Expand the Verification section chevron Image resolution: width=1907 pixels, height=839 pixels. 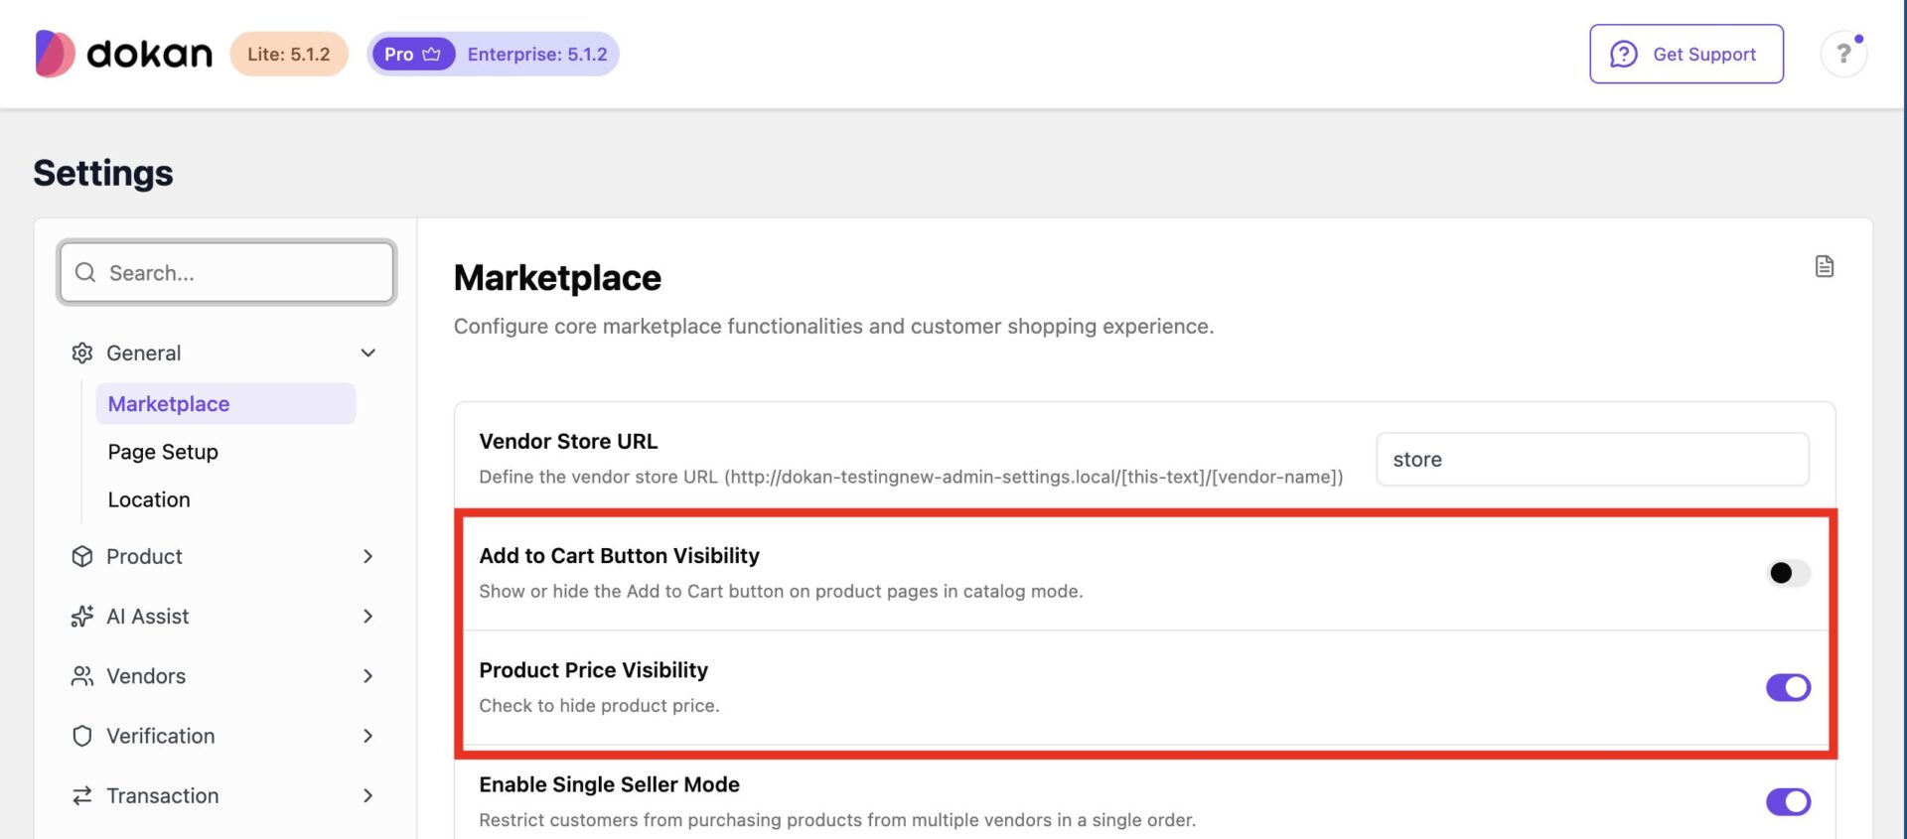[x=368, y=736]
